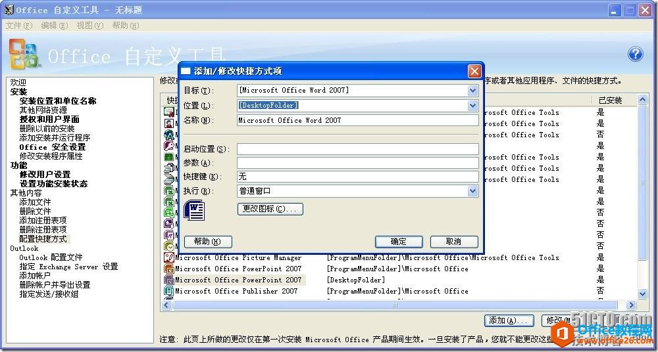
Task: Select 删除帐户并导出设置 in the tree
Action: pos(55,286)
